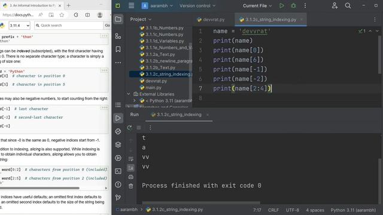Click aarambh breadcrumb in status bar

(127, 210)
